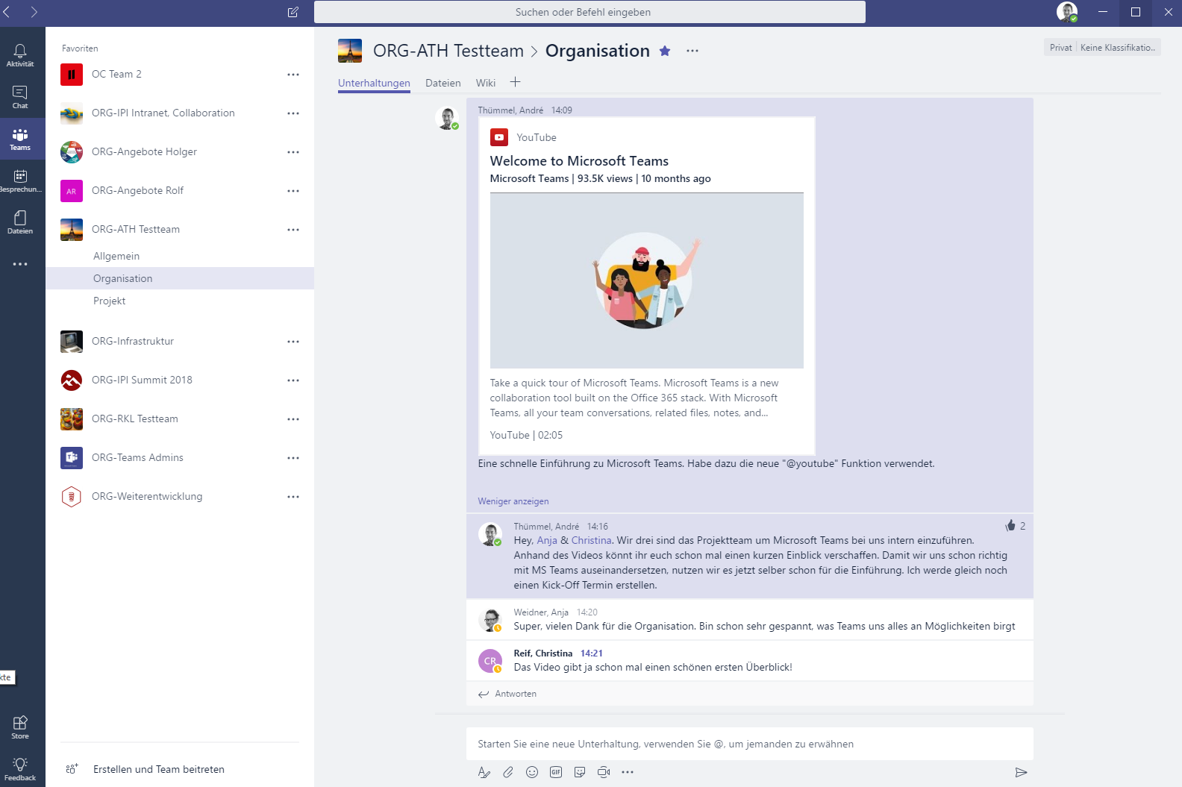Add a new tab with plus icon

coord(515,82)
